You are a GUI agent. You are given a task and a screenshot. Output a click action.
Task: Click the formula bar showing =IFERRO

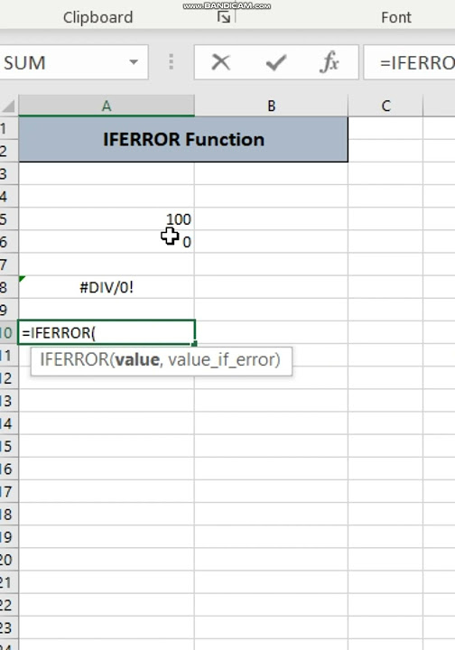[x=410, y=62]
